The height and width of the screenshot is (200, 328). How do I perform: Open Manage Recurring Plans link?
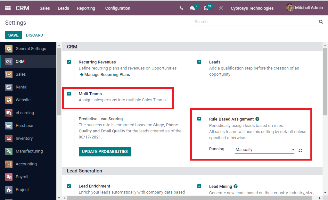click(104, 74)
